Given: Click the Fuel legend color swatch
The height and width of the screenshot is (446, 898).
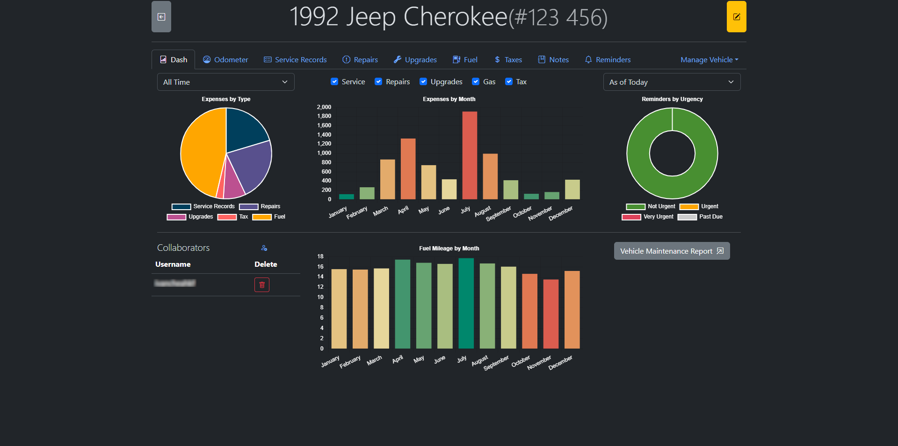Looking at the screenshot, I should click(x=262, y=217).
